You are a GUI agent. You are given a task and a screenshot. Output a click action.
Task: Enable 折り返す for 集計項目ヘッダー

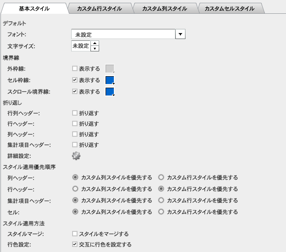point(75,145)
